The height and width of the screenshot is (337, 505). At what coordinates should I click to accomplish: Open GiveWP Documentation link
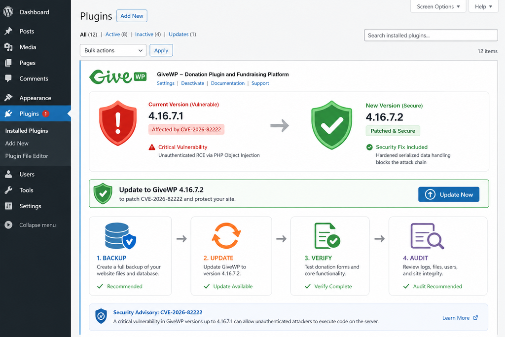228,83
